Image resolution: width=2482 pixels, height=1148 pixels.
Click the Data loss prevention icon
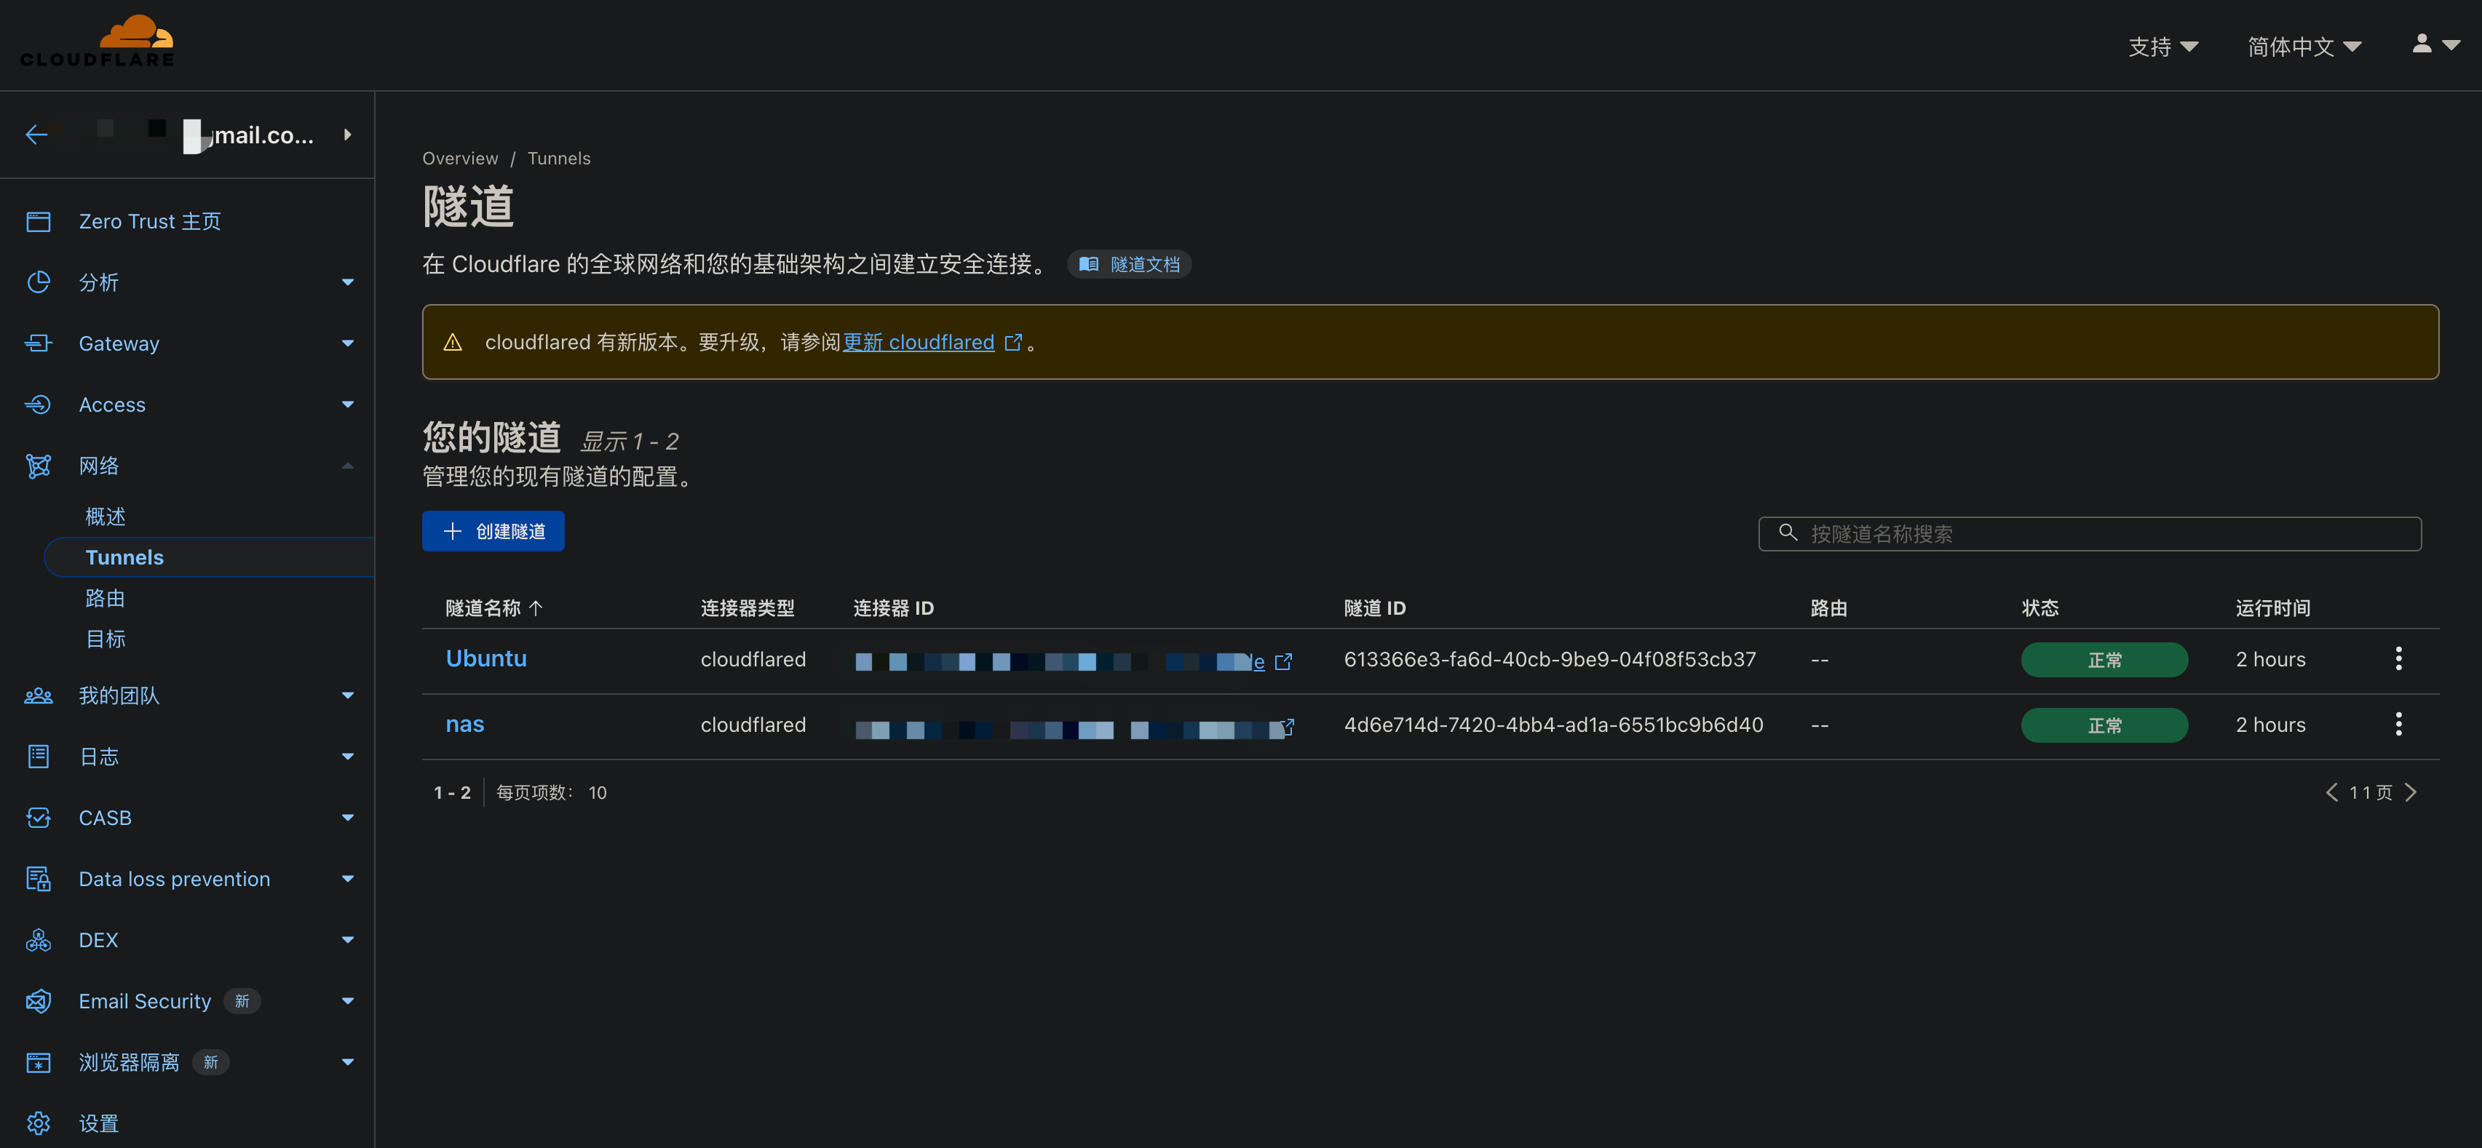39,878
